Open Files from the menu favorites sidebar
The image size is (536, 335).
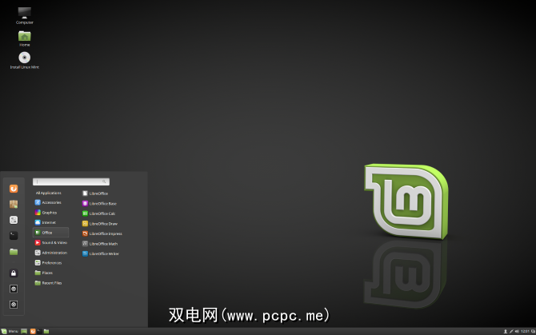14,252
